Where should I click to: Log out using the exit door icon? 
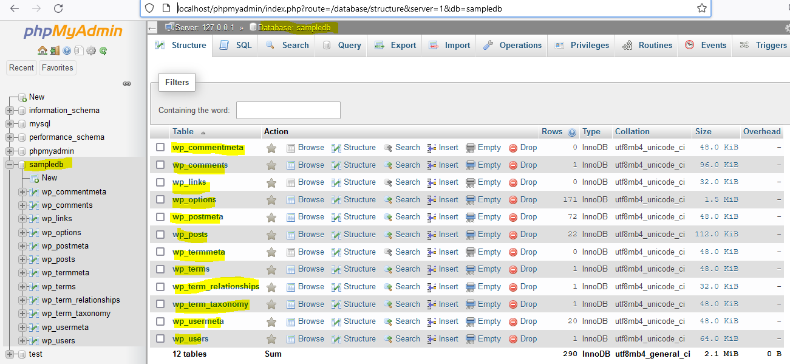[x=55, y=51]
